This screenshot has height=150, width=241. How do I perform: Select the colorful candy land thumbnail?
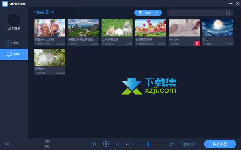(151, 28)
